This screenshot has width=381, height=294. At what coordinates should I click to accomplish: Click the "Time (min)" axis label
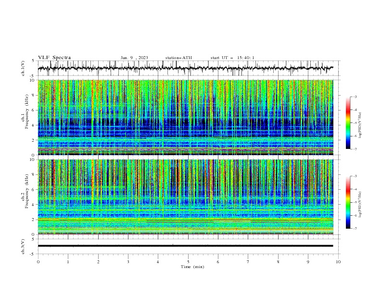tap(192, 267)
